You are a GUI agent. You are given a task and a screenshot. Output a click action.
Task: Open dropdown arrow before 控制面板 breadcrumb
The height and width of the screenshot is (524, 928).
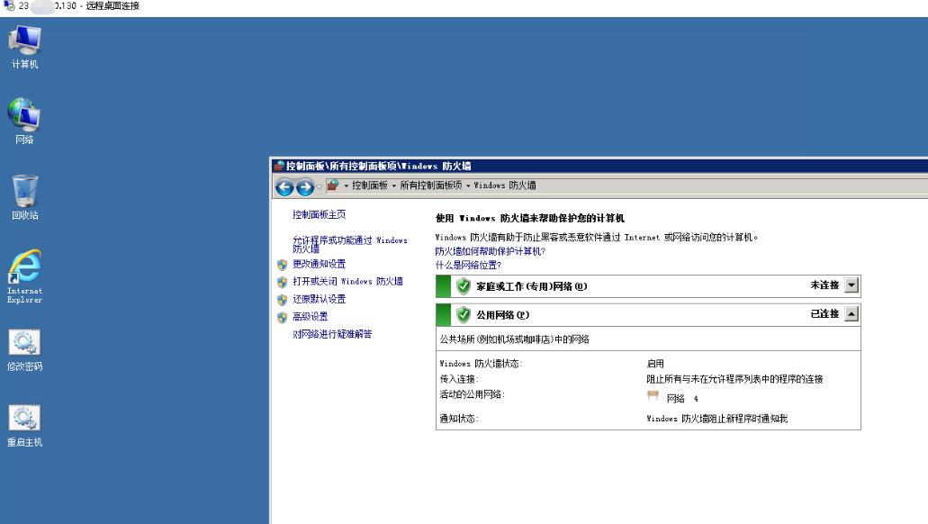click(x=347, y=185)
